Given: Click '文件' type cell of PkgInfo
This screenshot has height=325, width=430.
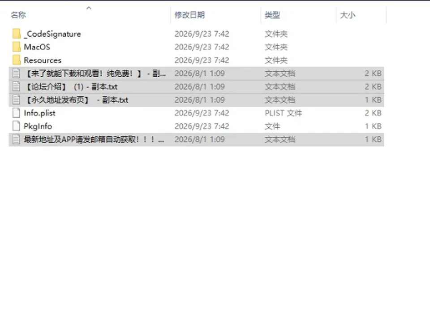Looking at the screenshot, I should pyautogui.click(x=272, y=126).
